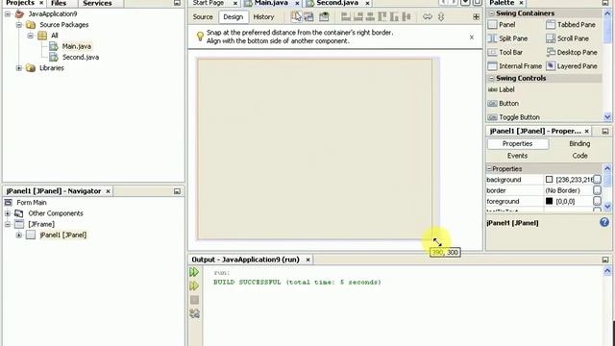Collapse the Source Packages node
Image resolution: width=615 pixels, height=346 pixels.
(19, 25)
